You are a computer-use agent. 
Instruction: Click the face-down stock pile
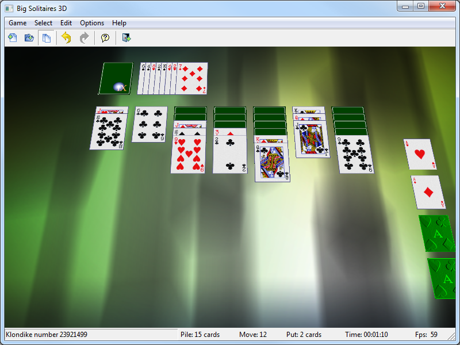[116, 79]
